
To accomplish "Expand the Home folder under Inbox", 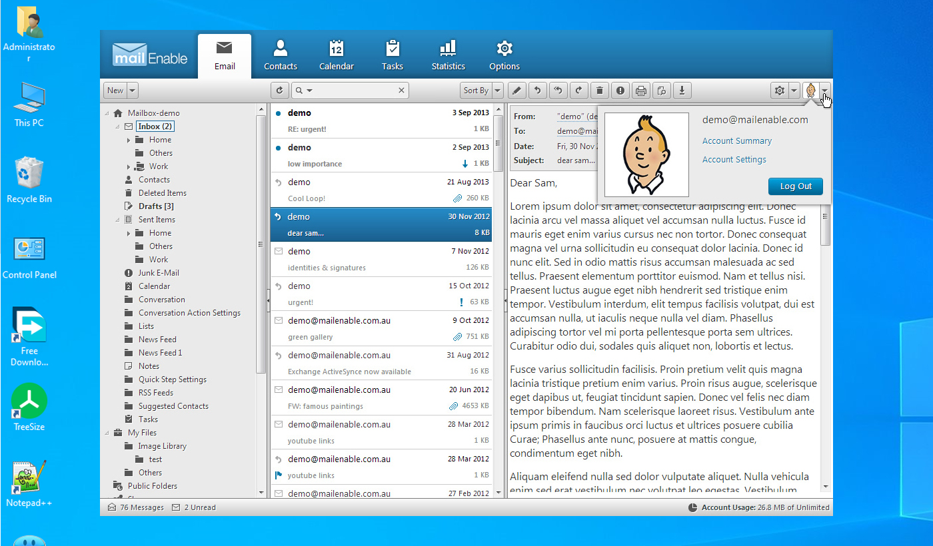I will [129, 140].
